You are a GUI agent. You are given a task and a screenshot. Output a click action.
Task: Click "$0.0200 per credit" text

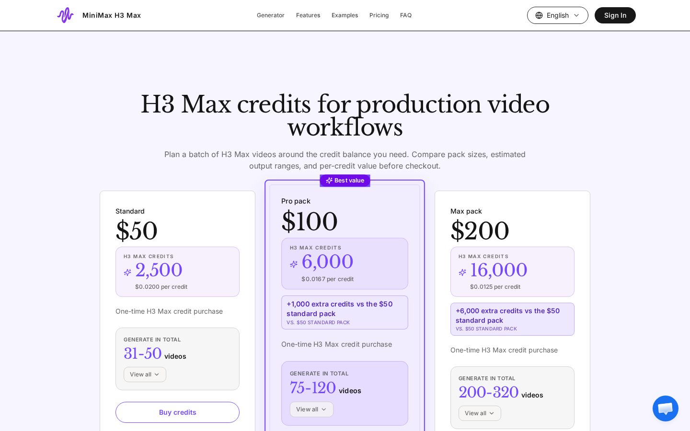coord(161,287)
